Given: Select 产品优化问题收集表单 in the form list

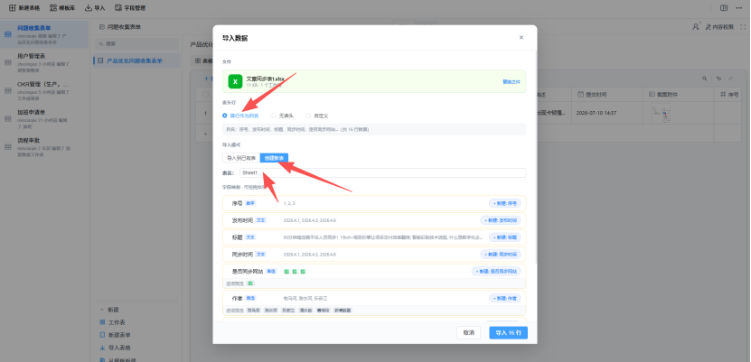Looking at the screenshot, I should tap(137, 60).
